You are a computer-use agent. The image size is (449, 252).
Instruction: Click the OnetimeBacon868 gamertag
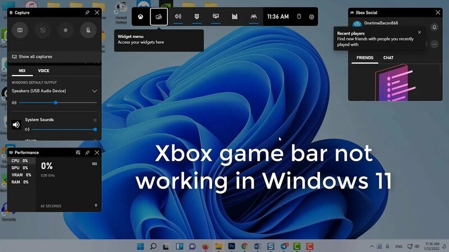[x=381, y=23]
